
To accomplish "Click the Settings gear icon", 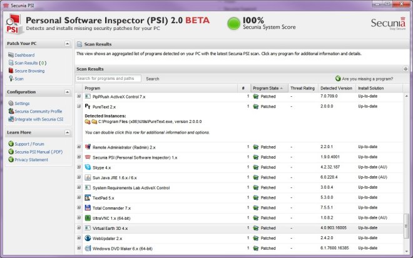I will (10, 103).
